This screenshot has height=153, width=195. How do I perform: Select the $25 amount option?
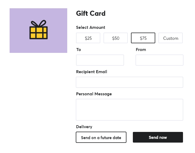88,38
